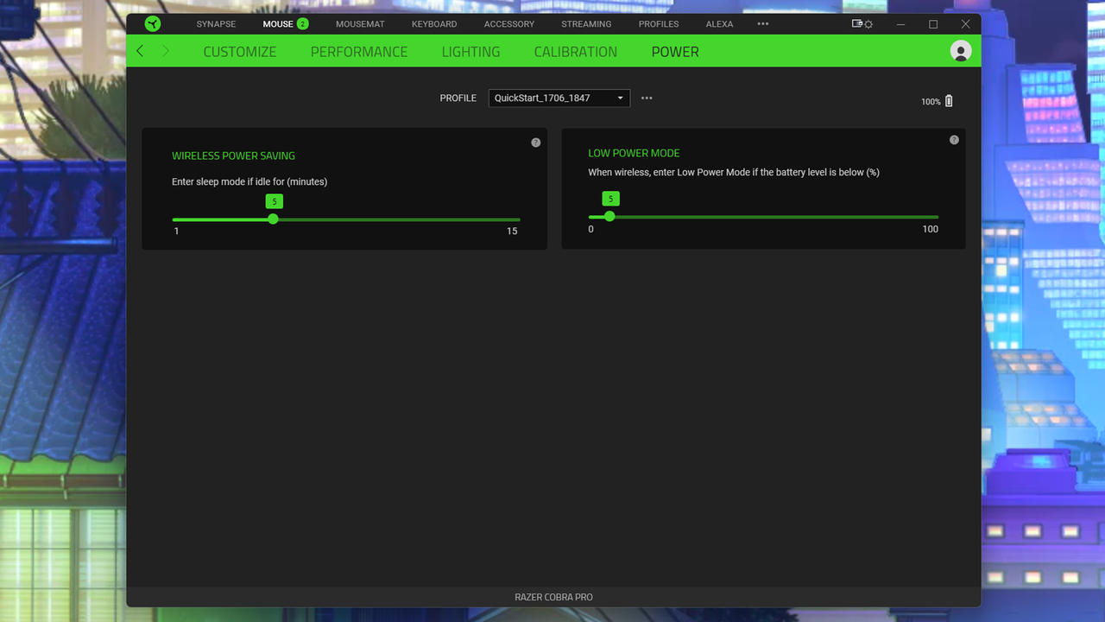This screenshot has width=1105, height=622.
Task: Minimize the Razer Synapse window
Action: click(900, 24)
